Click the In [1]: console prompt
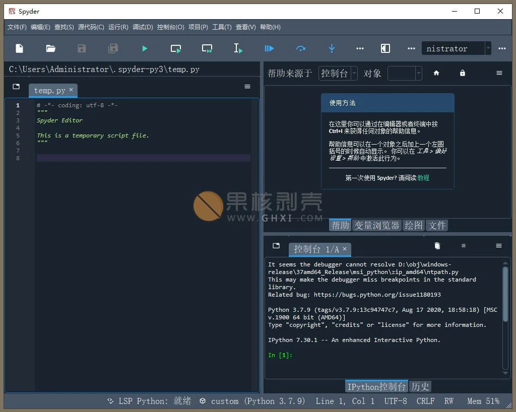516x412 pixels. pos(280,355)
